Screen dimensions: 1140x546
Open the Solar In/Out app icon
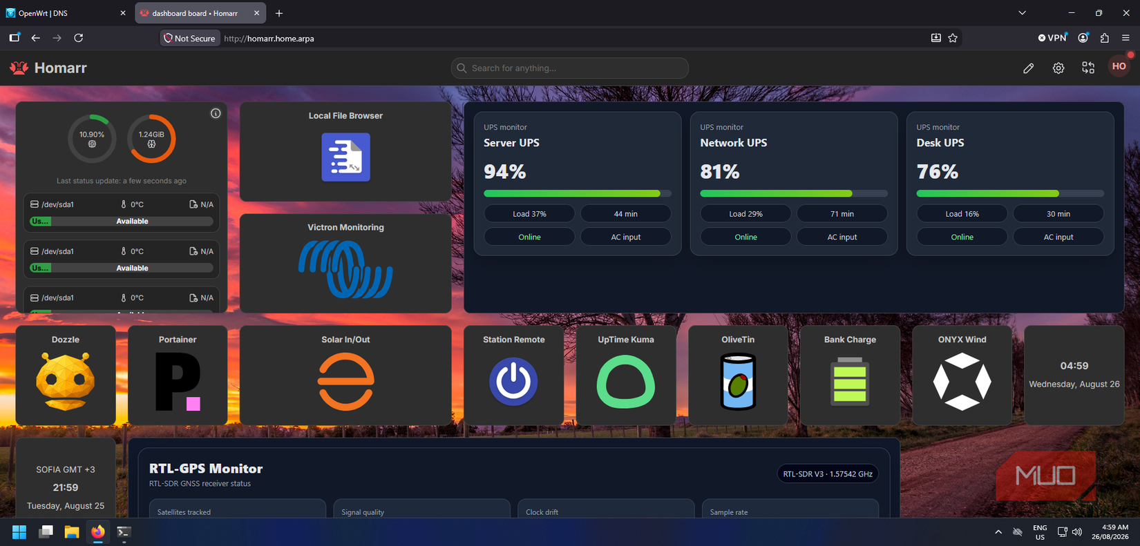click(x=345, y=382)
